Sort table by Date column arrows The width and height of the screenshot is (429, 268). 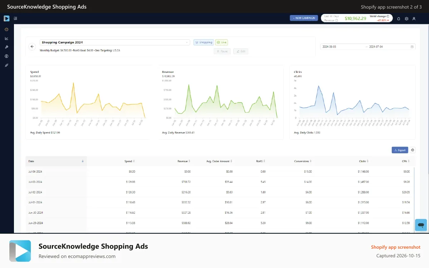point(83,161)
